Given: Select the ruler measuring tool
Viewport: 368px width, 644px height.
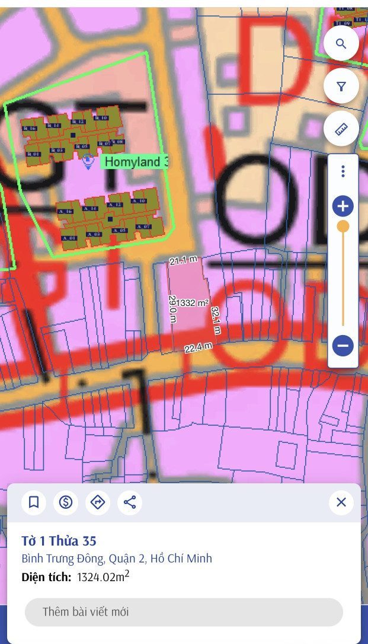Looking at the screenshot, I should pos(341,129).
